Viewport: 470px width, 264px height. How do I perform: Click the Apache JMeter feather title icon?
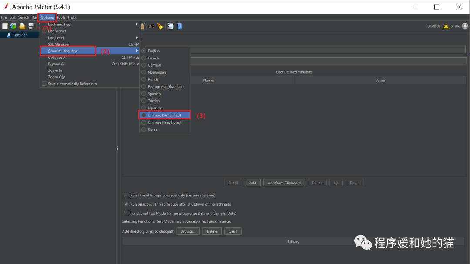pos(6,7)
